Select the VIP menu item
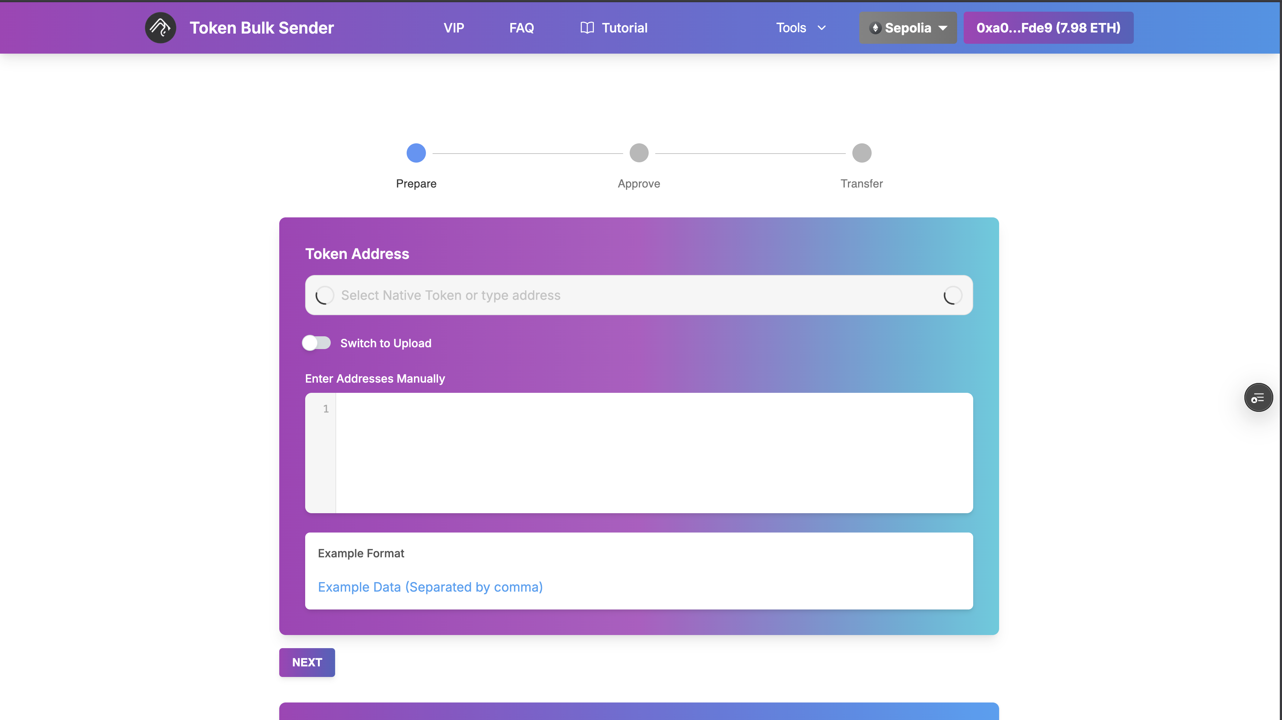The image size is (1282, 720). 453,27
